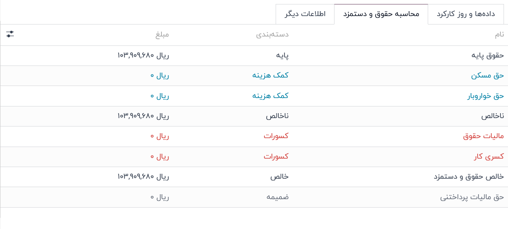
Task: Switch to داده‌ها و روز کارکرد tab
Action: 466,14
